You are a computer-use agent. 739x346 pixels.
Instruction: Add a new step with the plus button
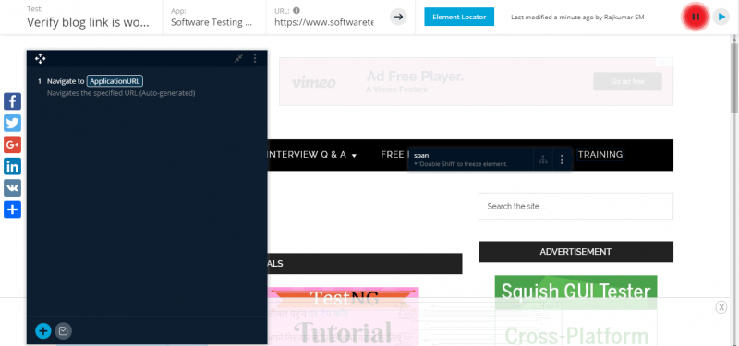[42, 331]
